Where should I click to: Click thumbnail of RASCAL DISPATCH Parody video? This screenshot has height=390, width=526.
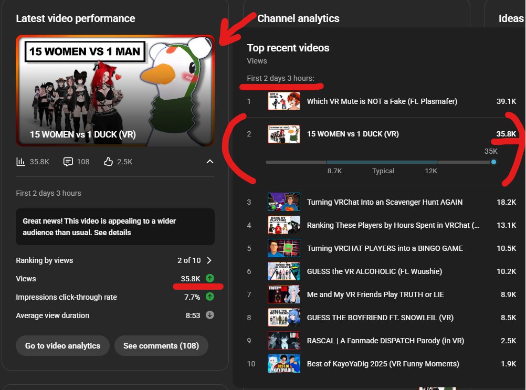(x=284, y=341)
